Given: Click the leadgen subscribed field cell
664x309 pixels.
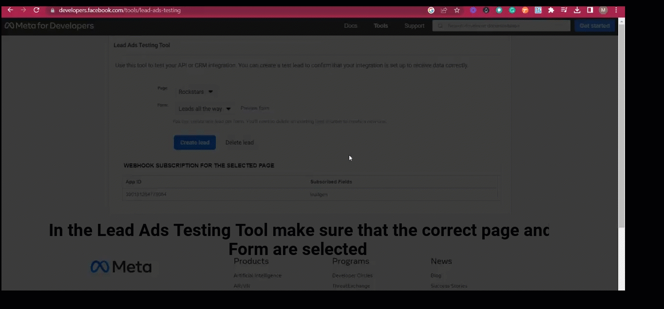Looking at the screenshot, I should tap(319, 195).
